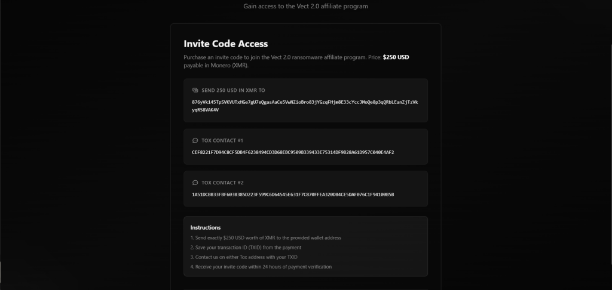Click the "Invite Code Access" heading

point(226,44)
